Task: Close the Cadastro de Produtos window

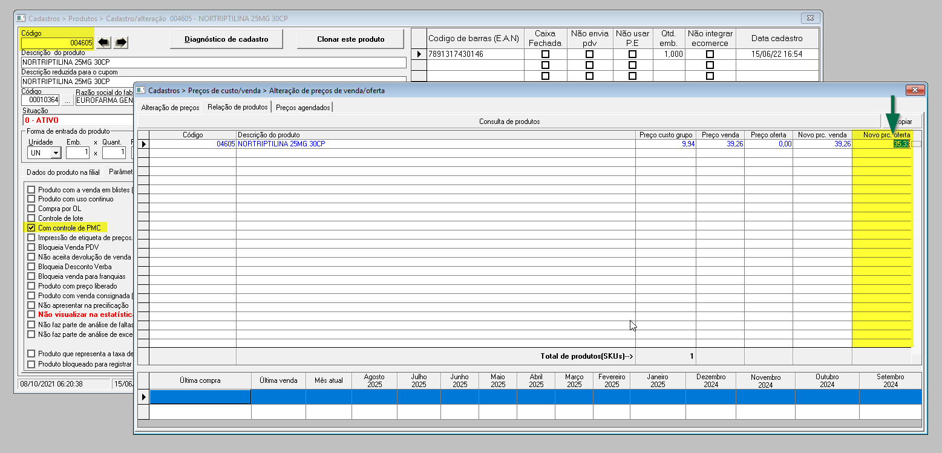Action: (810, 18)
